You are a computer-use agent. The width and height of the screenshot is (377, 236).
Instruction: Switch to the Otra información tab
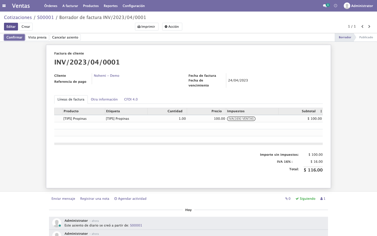tap(104, 99)
